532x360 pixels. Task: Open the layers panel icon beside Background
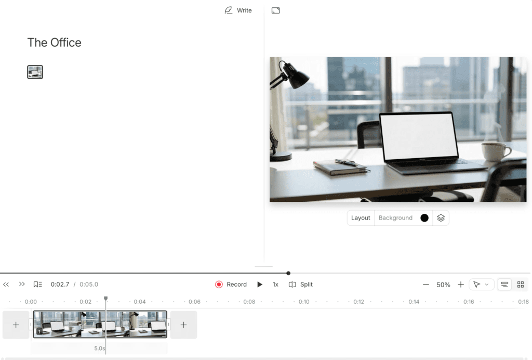tap(441, 217)
